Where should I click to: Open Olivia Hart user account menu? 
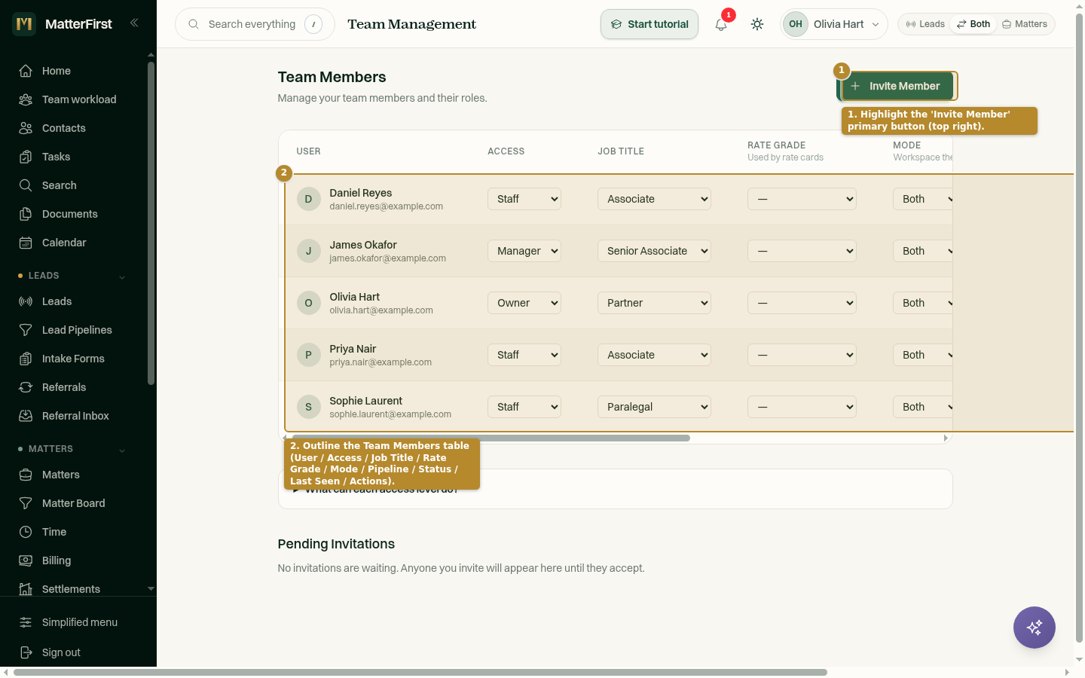point(834,24)
